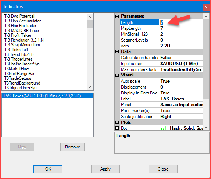Select T-3 TriggerLines indicator
The height and width of the screenshot is (179, 211).
(x=18, y=59)
